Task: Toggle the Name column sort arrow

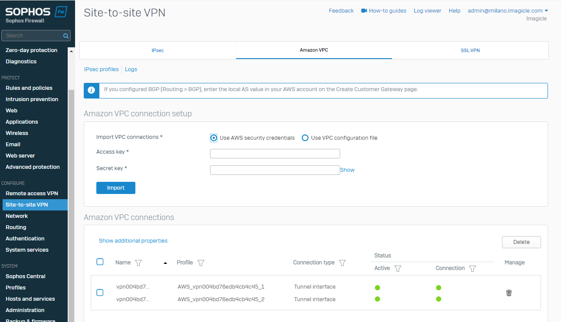Action: tap(165, 263)
